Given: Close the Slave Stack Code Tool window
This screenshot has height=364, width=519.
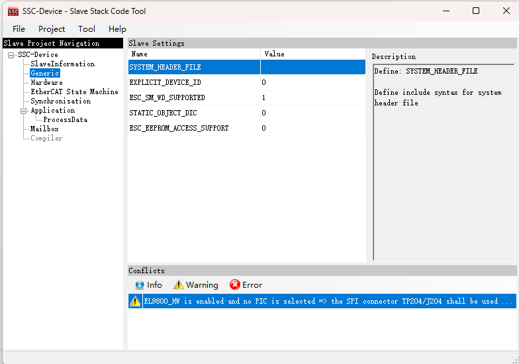Looking at the screenshot, I should click(506, 11).
